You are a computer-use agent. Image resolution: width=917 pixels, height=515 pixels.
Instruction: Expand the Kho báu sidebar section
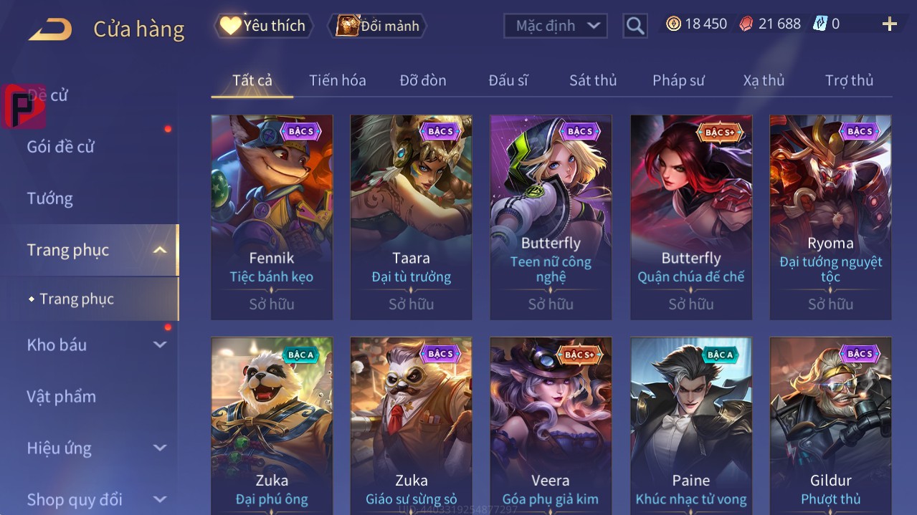pyautogui.click(x=160, y=345)
